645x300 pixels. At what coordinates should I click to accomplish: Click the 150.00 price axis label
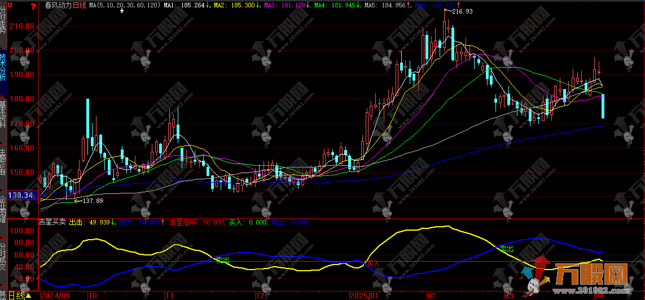click(23, 172)
